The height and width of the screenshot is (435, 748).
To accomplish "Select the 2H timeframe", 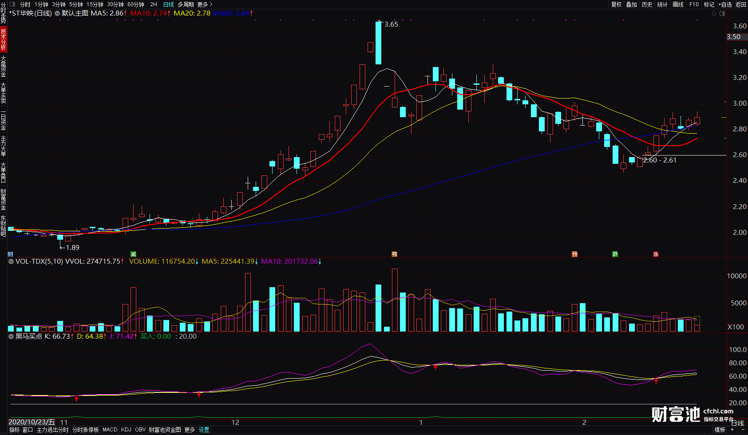I will tap(154, 4).
